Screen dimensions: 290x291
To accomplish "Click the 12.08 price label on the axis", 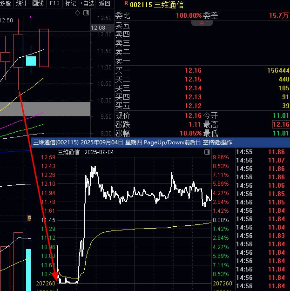I will (98, 28).
